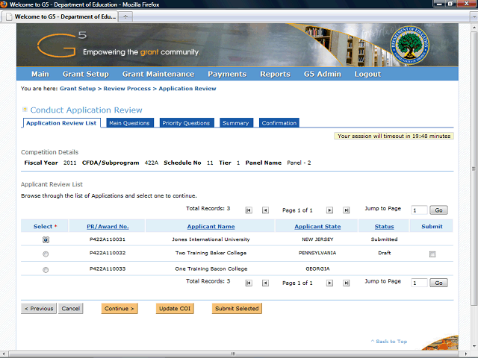Click last-page icon in top pagination

point(346,210)
